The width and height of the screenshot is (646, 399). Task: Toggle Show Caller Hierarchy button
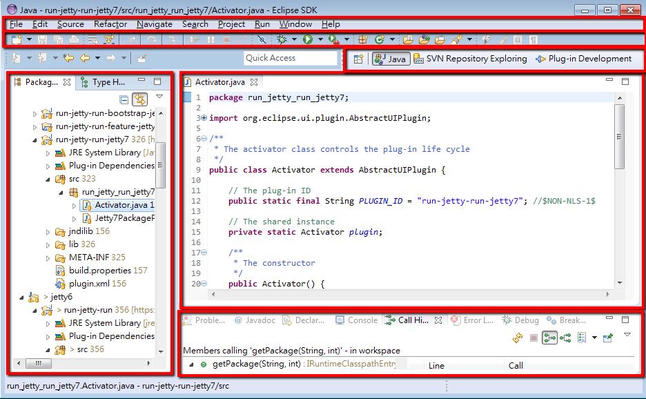point(549,338)
